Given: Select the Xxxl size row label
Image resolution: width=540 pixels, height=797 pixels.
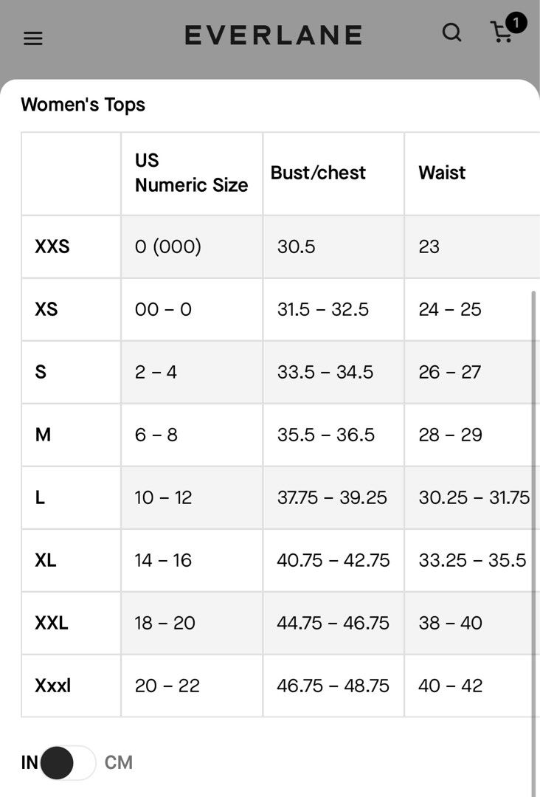Looking at the screenshot, I should pos(53,686).
